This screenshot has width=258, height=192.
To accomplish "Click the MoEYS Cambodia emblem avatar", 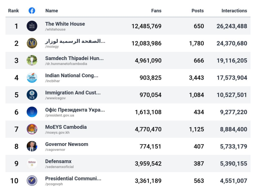I will 32,129.
